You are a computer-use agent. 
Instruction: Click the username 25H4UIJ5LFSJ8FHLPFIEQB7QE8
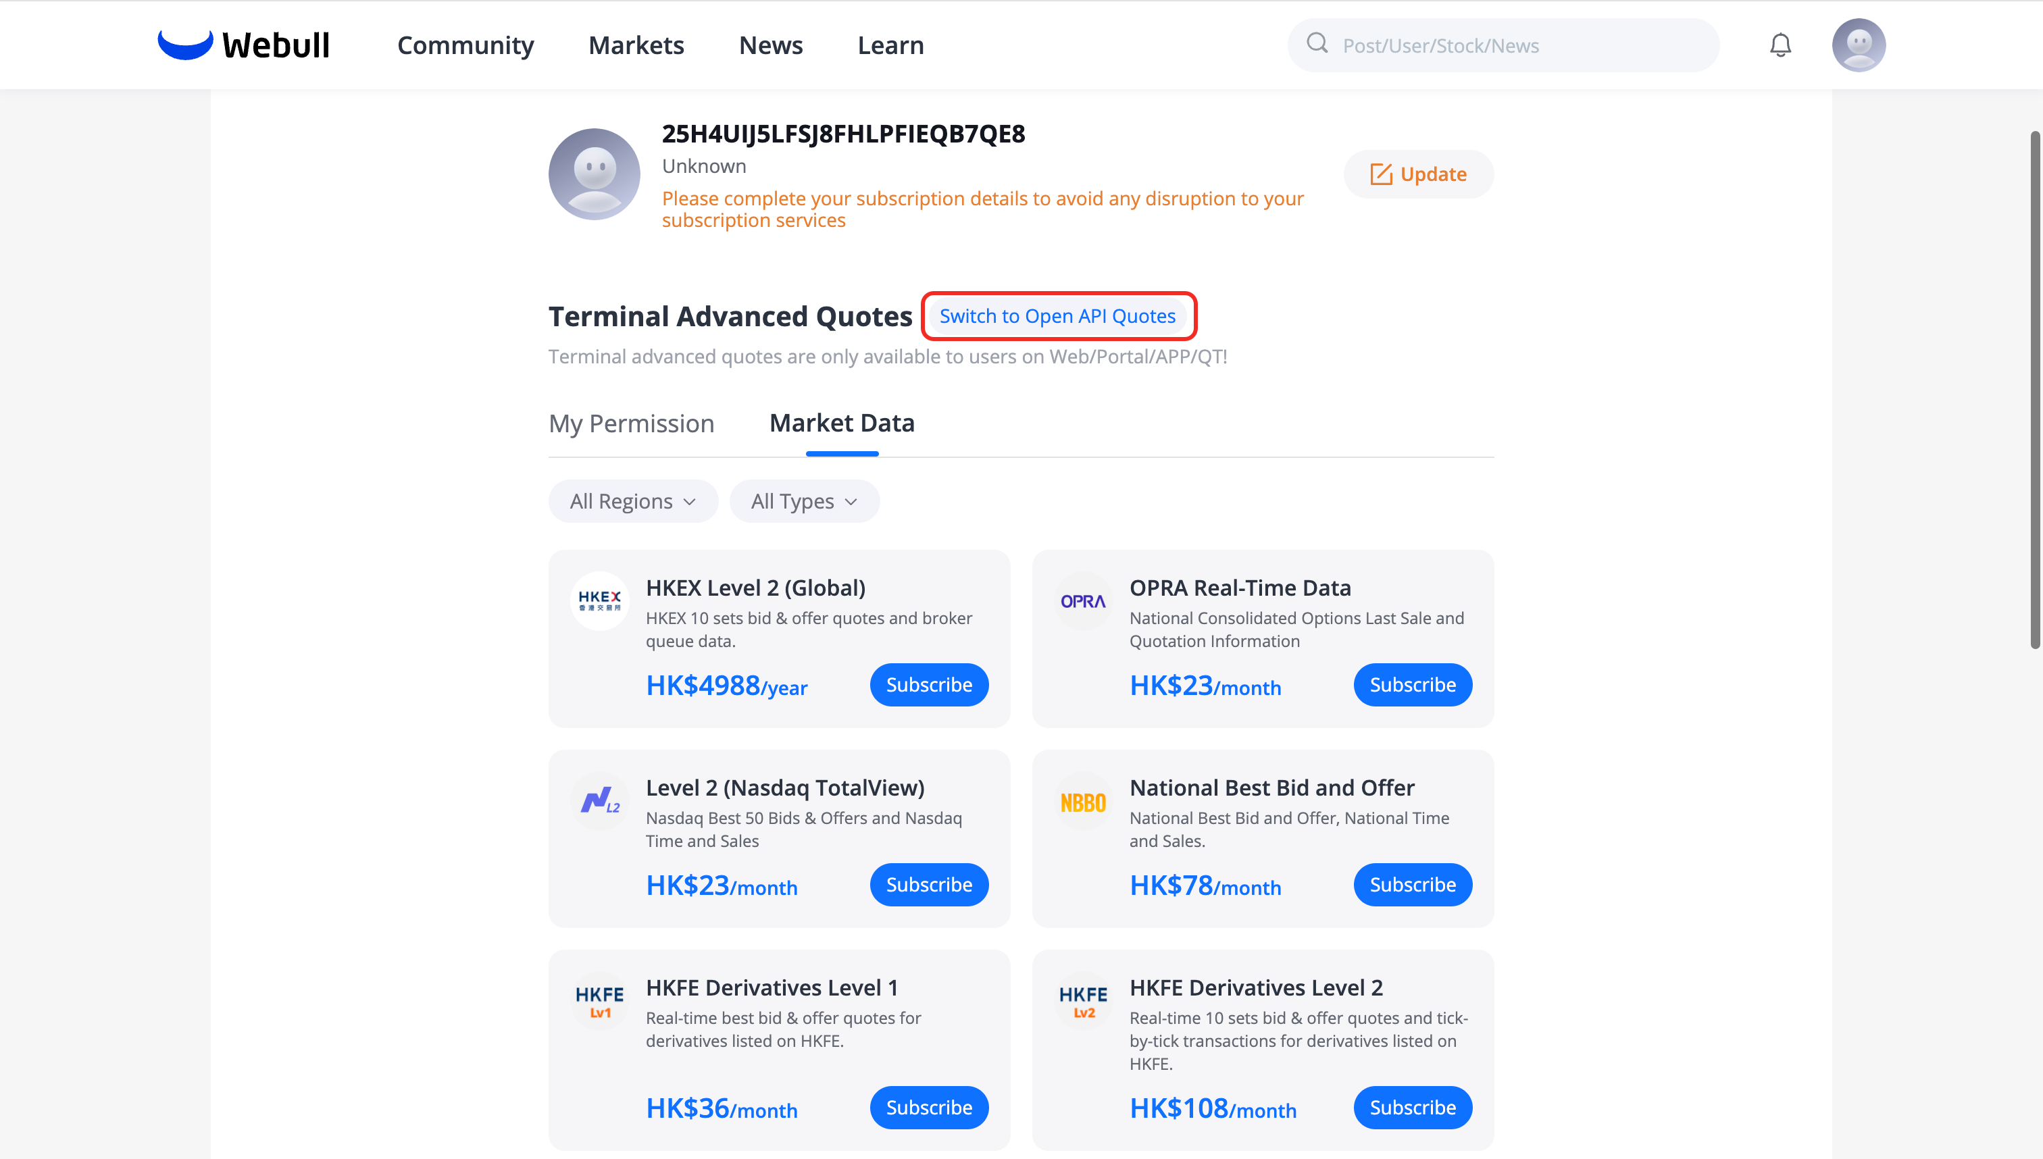click(x=843, y=134)
